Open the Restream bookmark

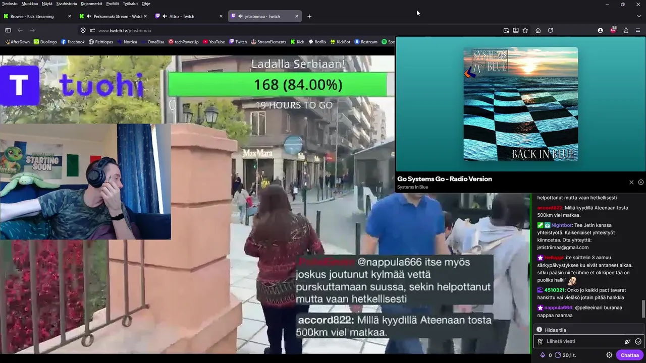point(366,42)
